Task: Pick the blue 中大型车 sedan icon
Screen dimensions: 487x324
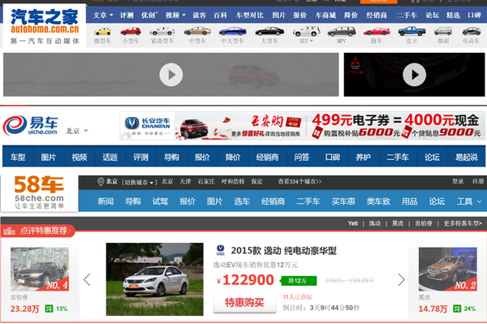Action: coord(232,32)
